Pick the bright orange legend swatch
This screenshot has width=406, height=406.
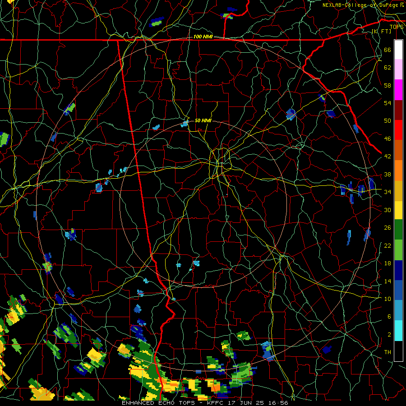coord(398,170)
